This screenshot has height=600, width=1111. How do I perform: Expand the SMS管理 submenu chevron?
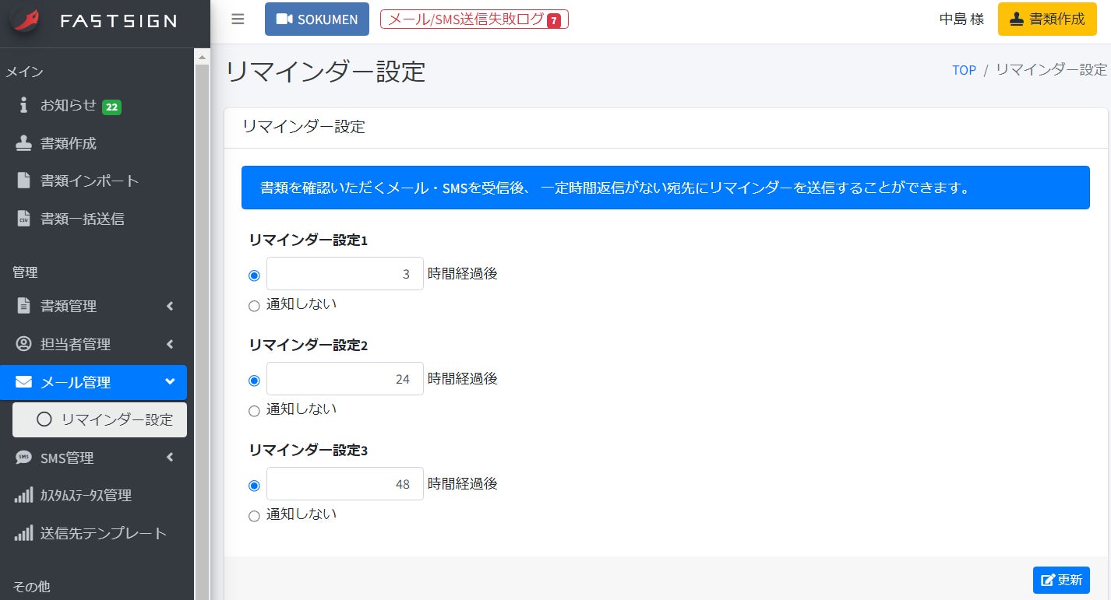(x=170, y=458)
